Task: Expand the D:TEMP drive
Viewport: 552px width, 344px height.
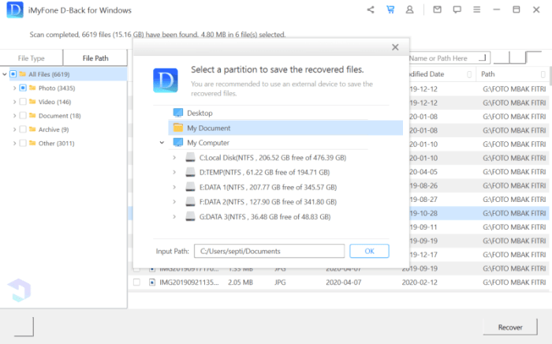Action: pos(174,172)
